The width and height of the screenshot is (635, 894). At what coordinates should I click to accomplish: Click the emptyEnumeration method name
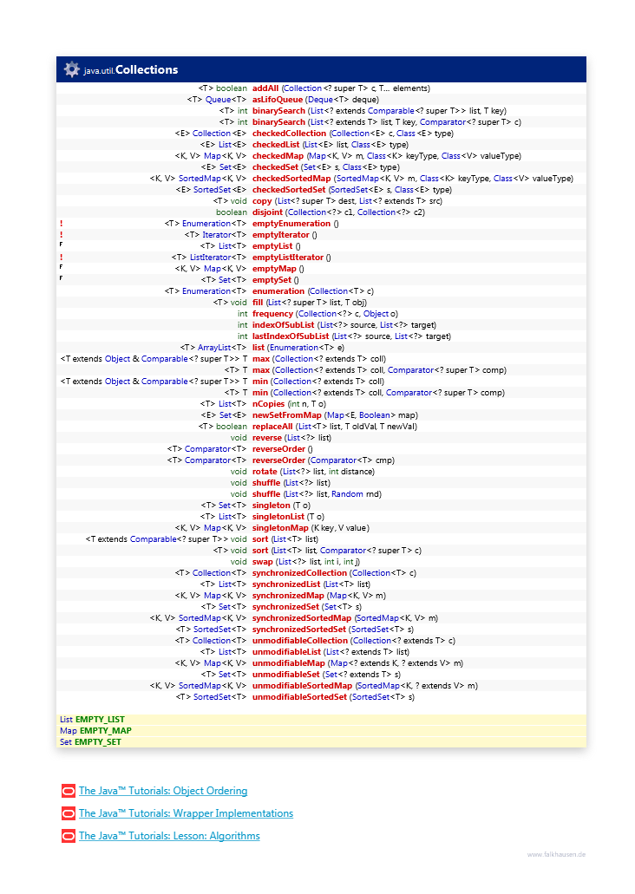(x=291, y=224)
